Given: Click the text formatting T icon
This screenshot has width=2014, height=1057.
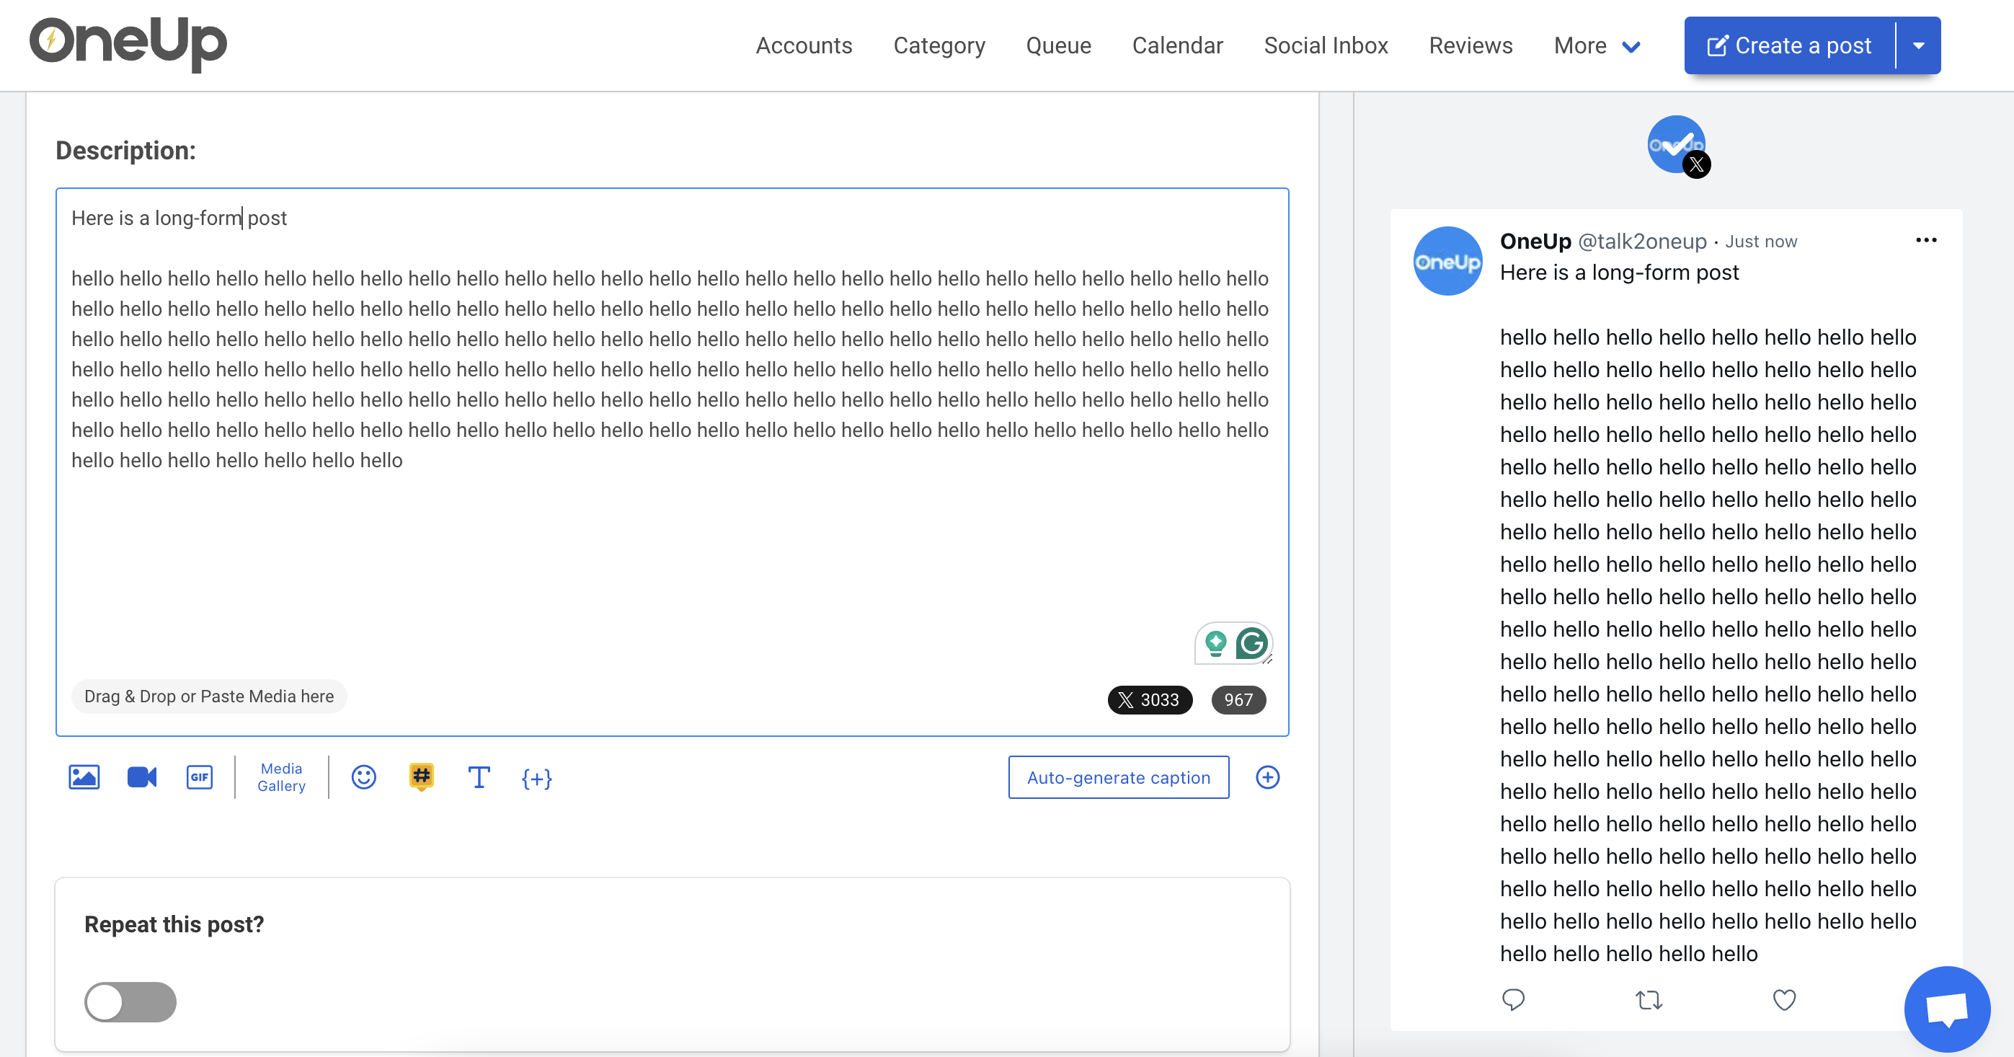Looking at the screenshot, I should coord(479,777).
